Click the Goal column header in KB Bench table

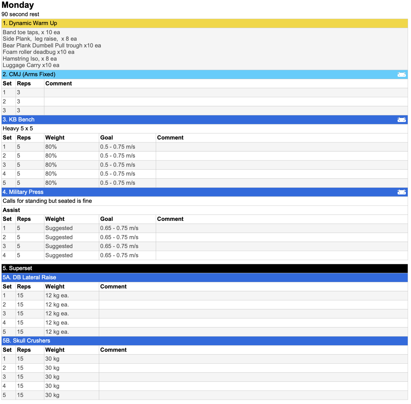[x=107, y=138]
